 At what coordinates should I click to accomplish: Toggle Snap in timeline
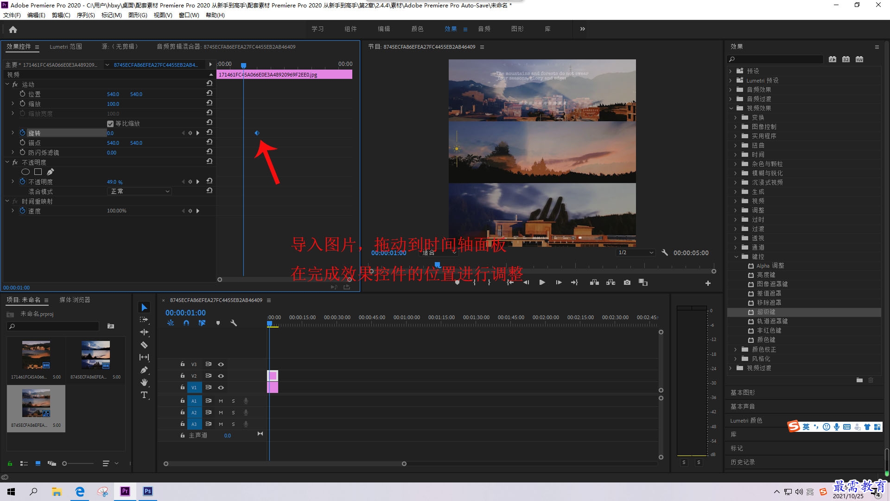click(x=186, y=323)
